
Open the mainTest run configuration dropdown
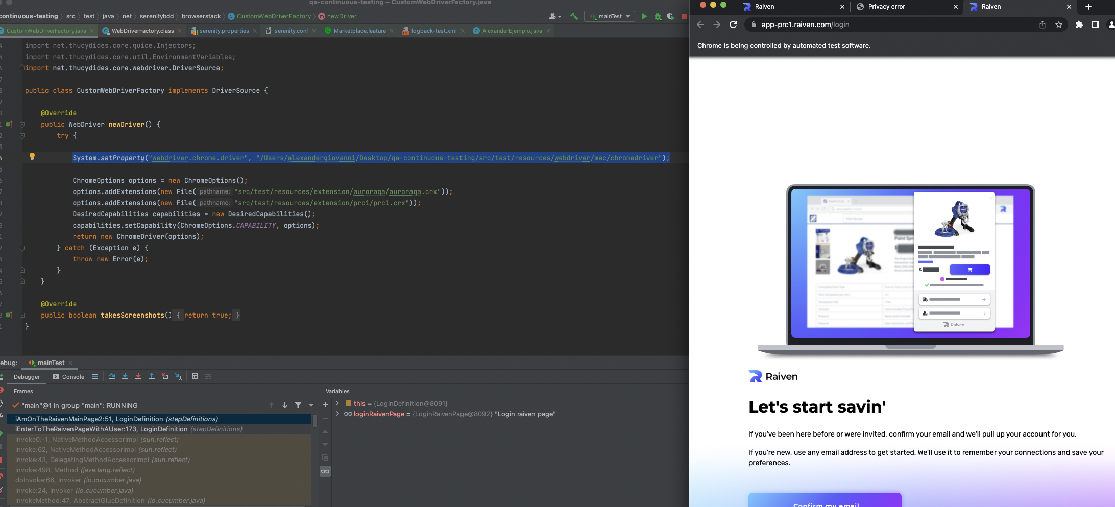[x=610, y=16]
